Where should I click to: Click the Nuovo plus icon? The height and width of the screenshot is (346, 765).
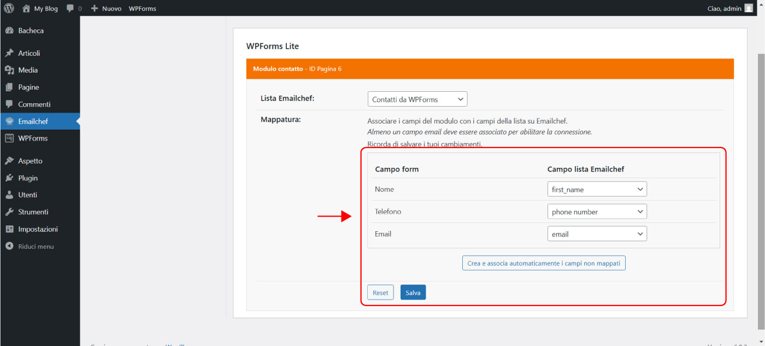(x=95, y=9)
